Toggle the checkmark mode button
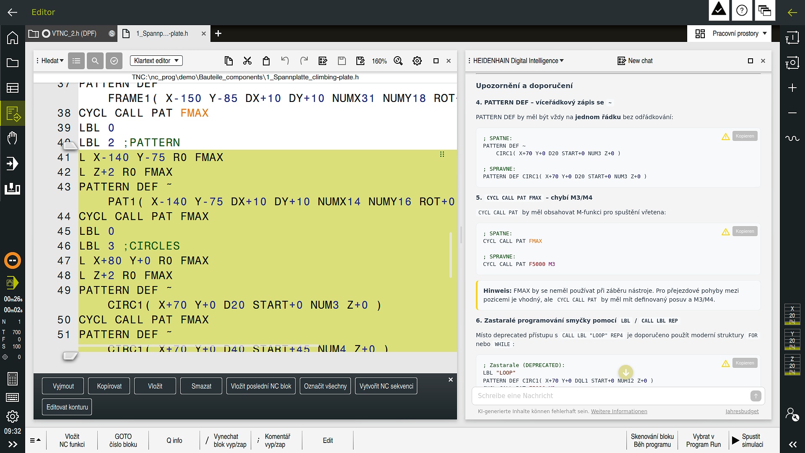Screen dimensions: 805x453 click(x=114, y=61)
